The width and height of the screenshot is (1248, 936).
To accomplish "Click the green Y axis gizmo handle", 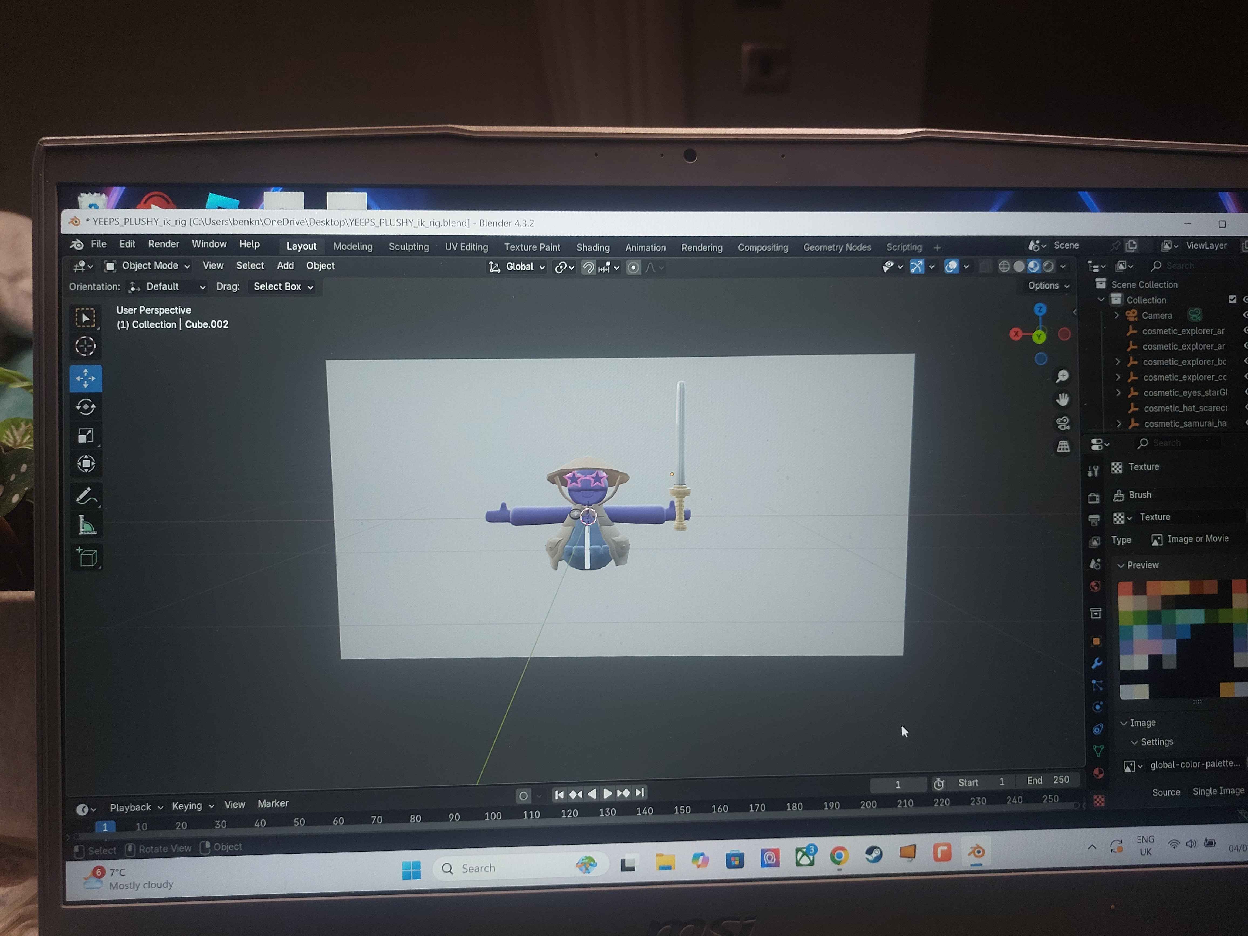I will click(x=1039, y=337).
